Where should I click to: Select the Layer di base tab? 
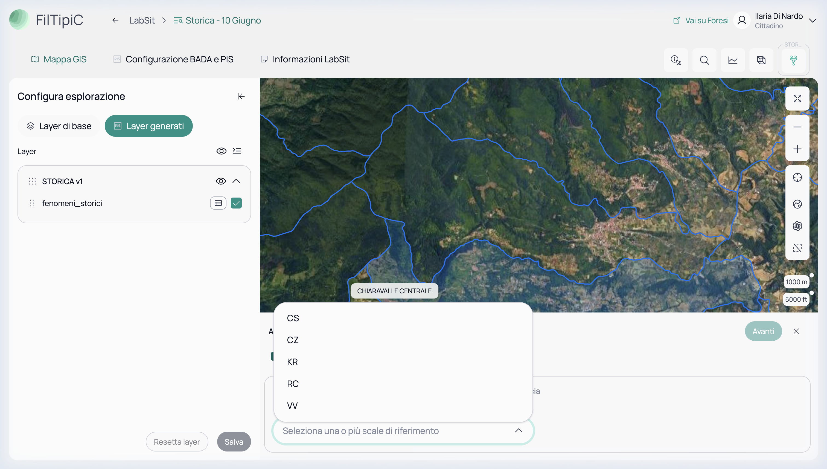pyautogui.click(x=59, y=126)
